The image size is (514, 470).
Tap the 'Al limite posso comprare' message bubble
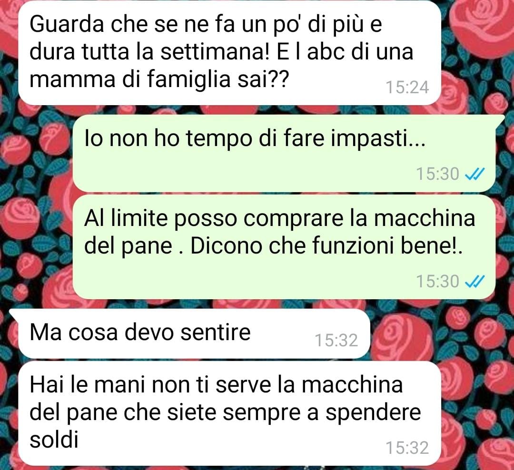284,247
